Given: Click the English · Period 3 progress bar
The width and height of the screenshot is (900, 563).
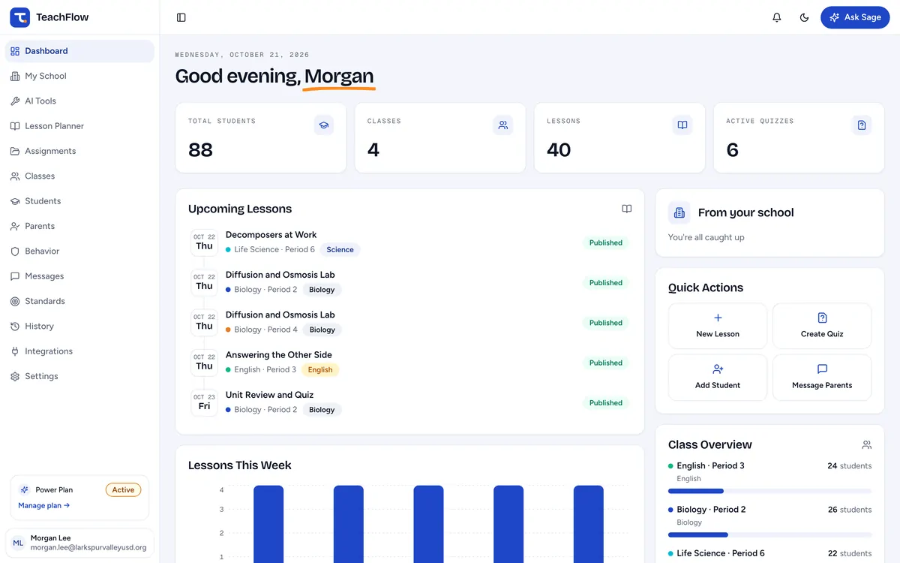Looking at the screenshot, I should click(769, 491).
